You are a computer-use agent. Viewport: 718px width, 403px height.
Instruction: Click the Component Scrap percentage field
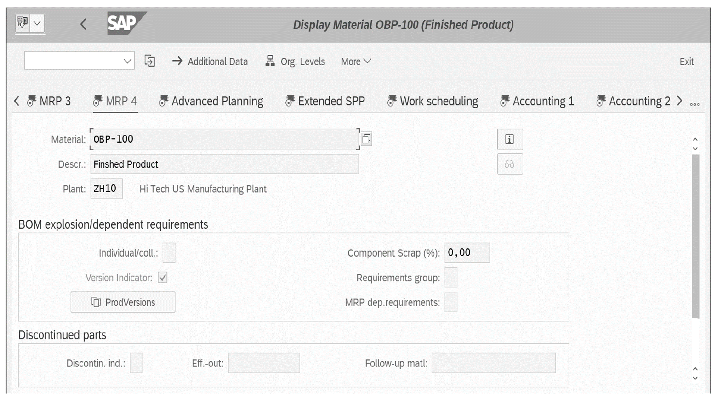(x=467, y=253)
